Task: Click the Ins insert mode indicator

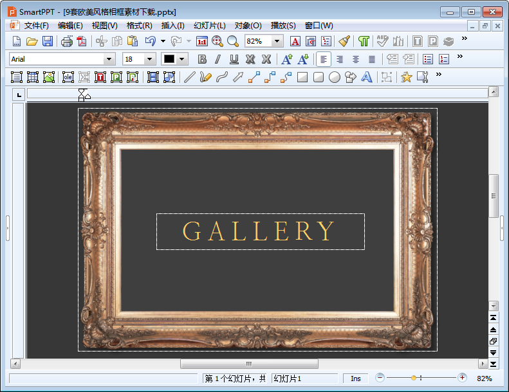Action: point(356,379)
